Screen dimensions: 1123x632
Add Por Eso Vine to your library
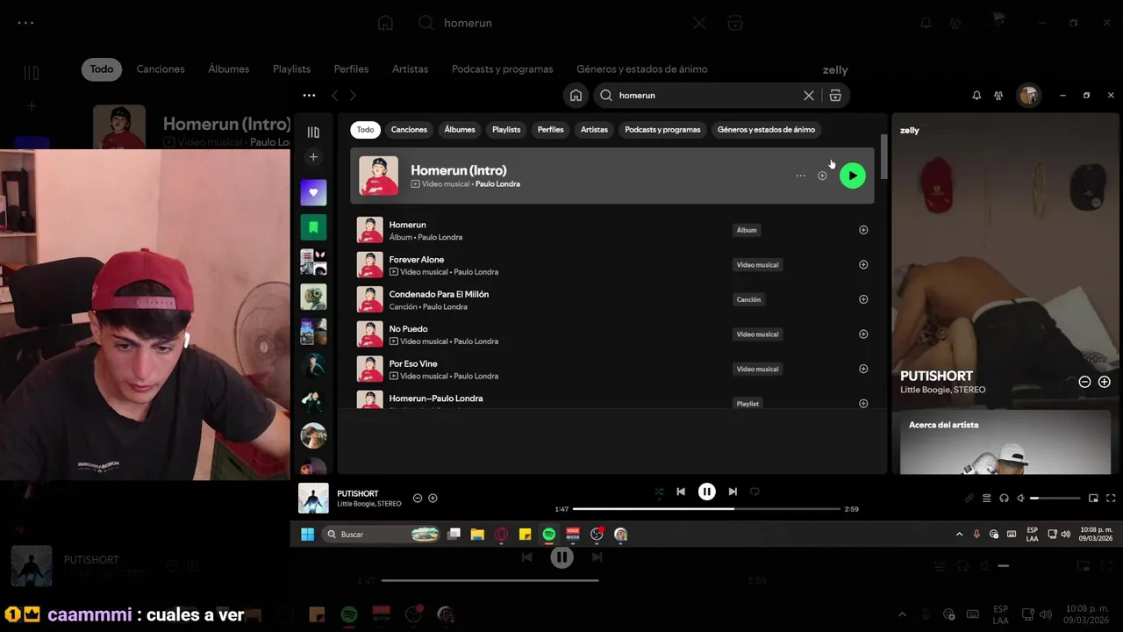pos(863,369)
